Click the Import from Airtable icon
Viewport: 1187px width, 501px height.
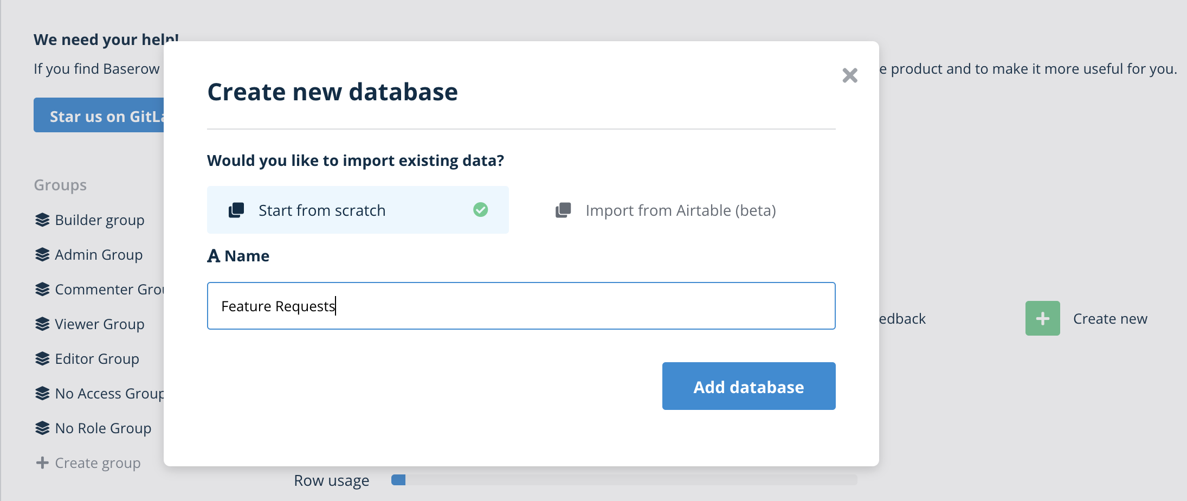point(563,210)
